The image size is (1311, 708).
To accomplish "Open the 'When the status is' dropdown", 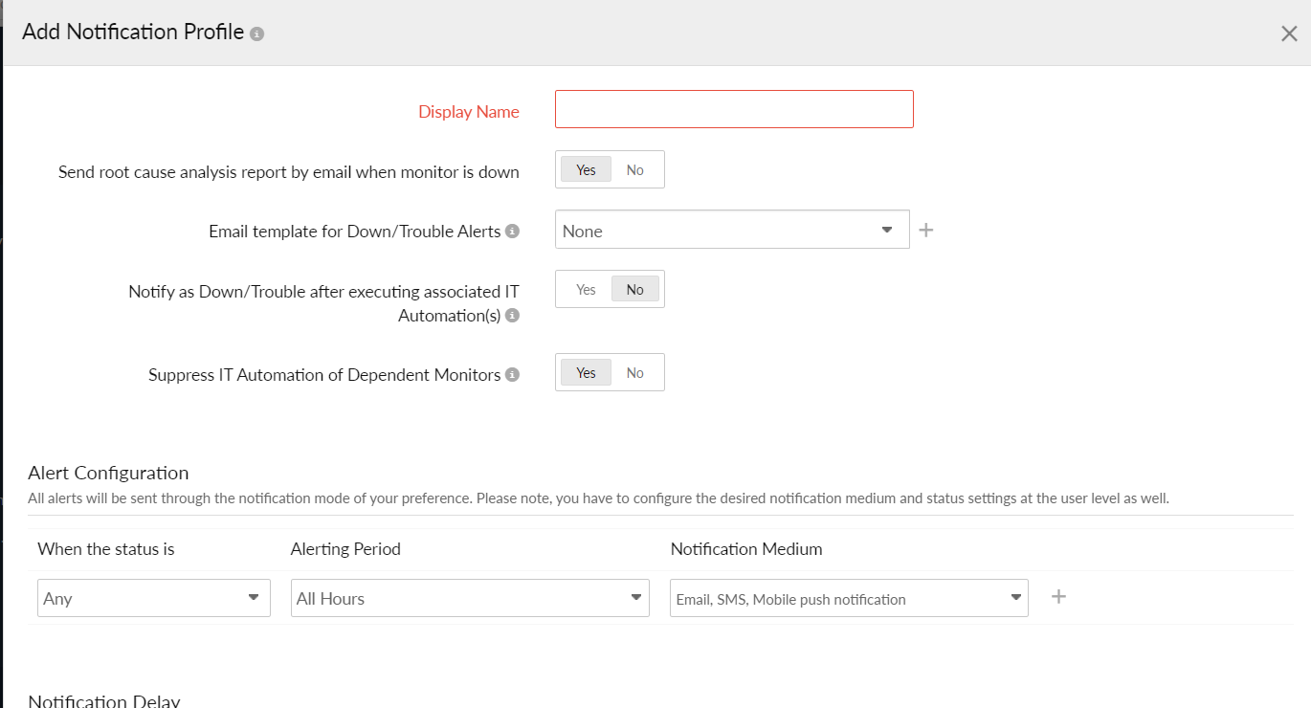I will pos(153,598).
